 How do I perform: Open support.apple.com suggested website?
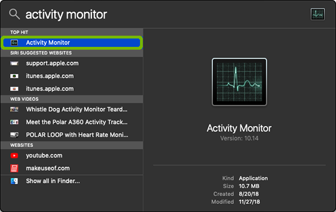pos(72,64)
